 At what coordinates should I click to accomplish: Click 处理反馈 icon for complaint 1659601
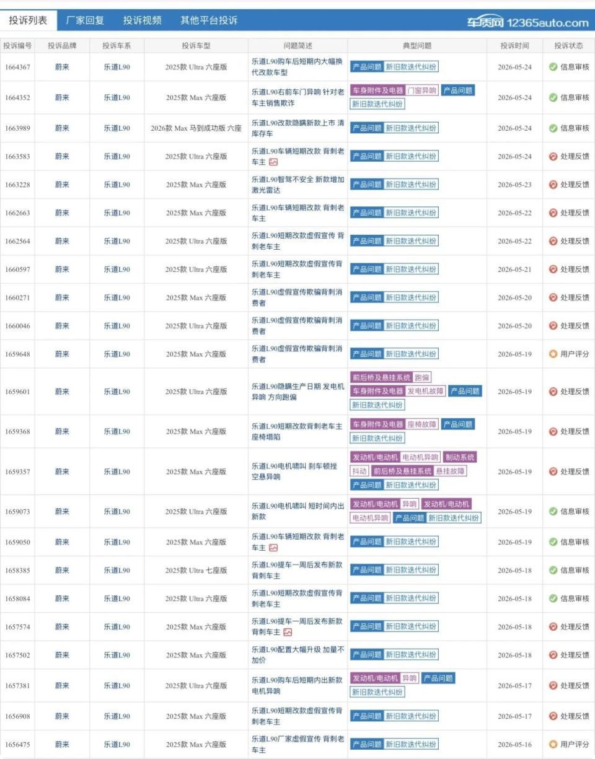tap(553, 392)
